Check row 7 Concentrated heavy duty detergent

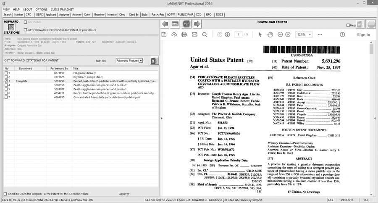(6, 97)
